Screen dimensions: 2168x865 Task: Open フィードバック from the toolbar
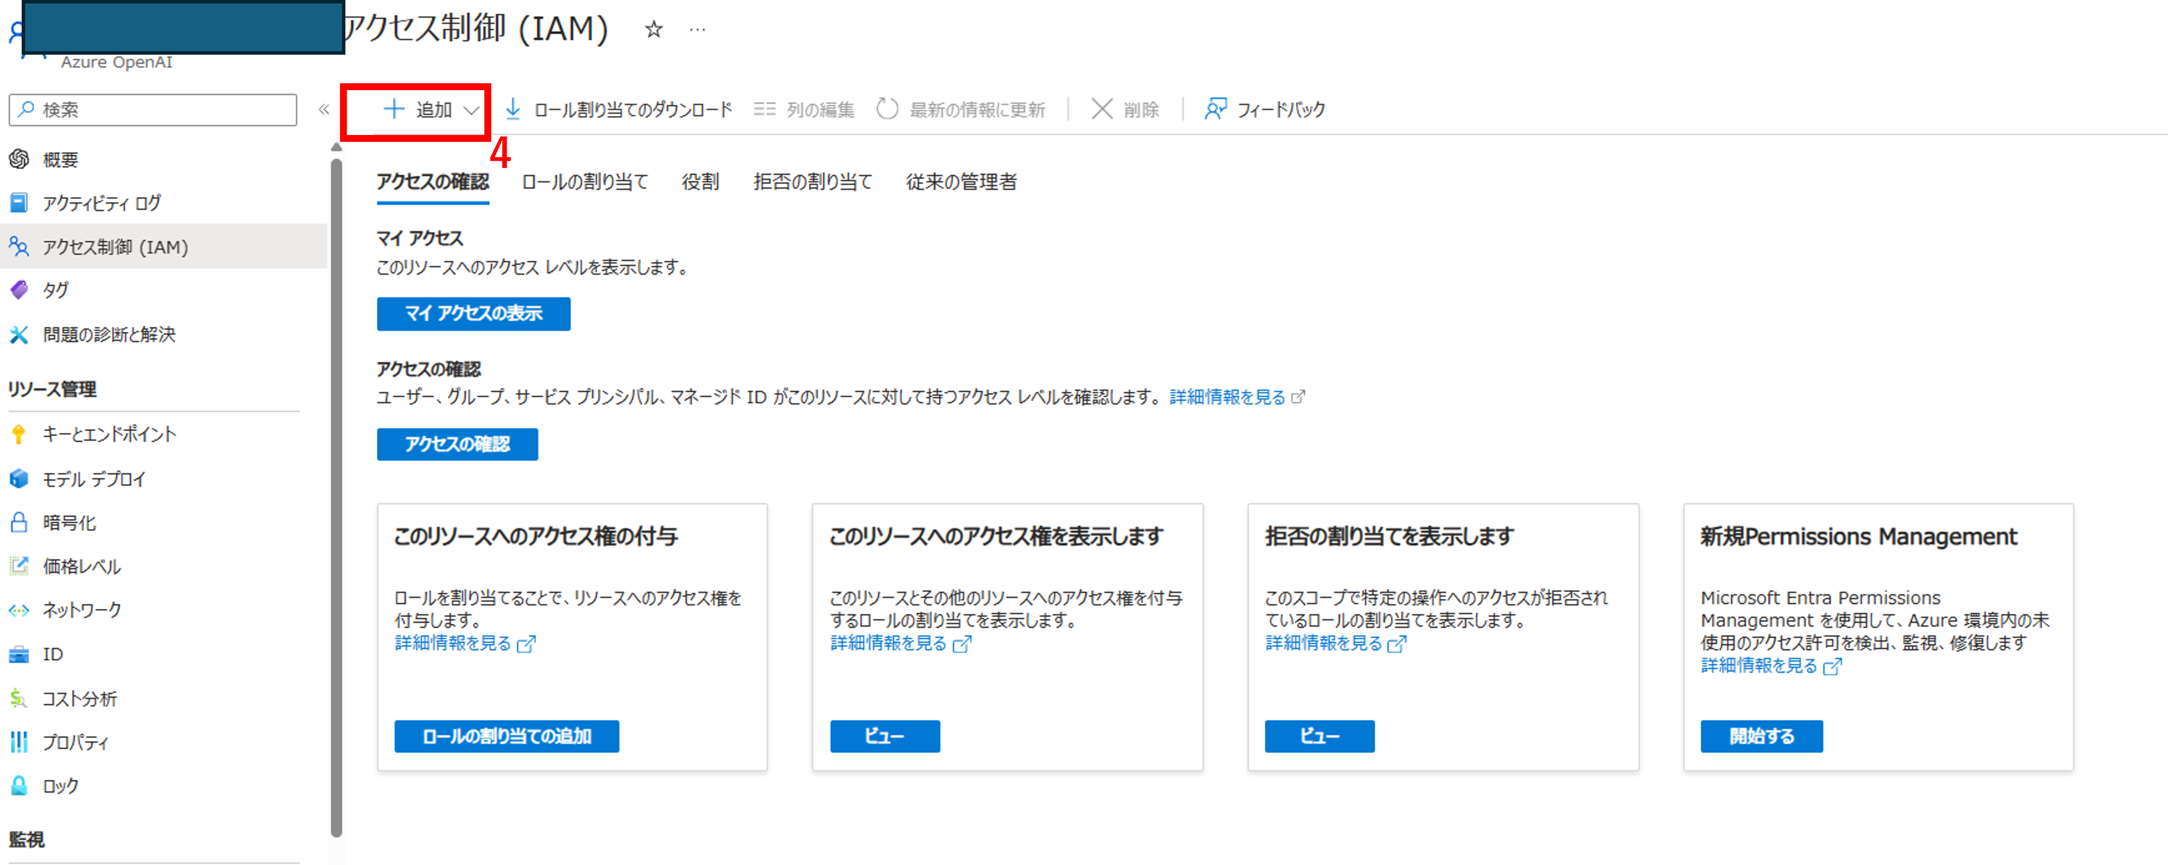(x=1264, y=108)
